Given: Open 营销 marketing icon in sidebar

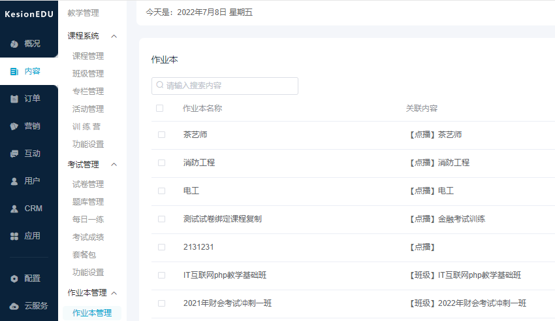Looking at the screenshot, I should (14, 126).
